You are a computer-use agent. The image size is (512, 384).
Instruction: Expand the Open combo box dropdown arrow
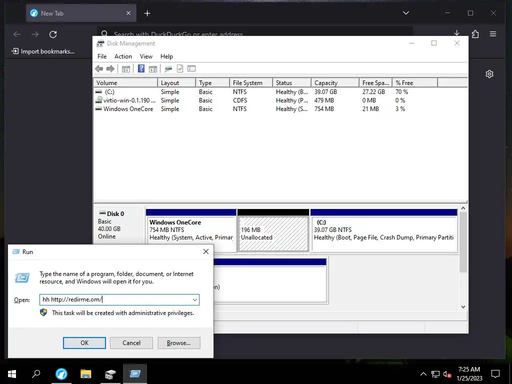point(195,300)
